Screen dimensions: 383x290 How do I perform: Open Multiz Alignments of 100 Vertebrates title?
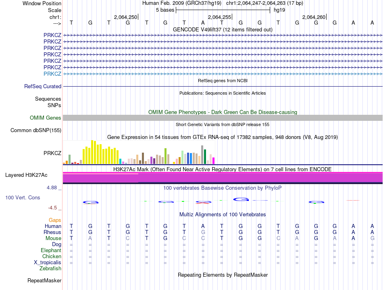(x=223, y=214)
